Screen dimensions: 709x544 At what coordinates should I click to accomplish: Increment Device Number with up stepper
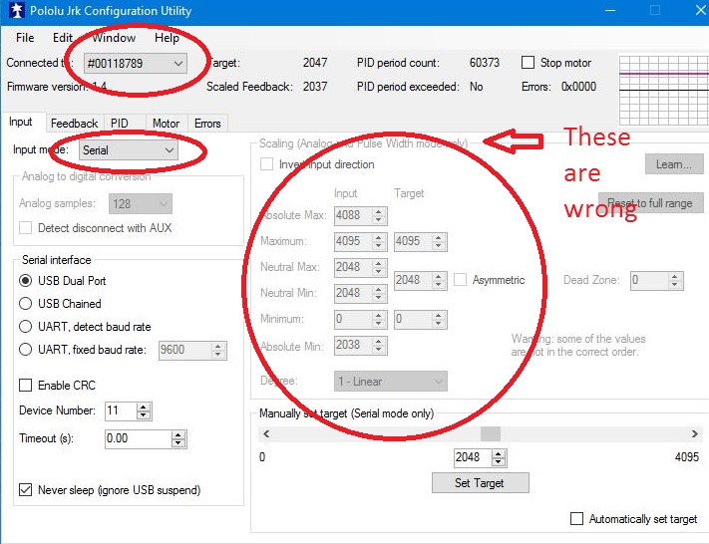coord(144,408)
